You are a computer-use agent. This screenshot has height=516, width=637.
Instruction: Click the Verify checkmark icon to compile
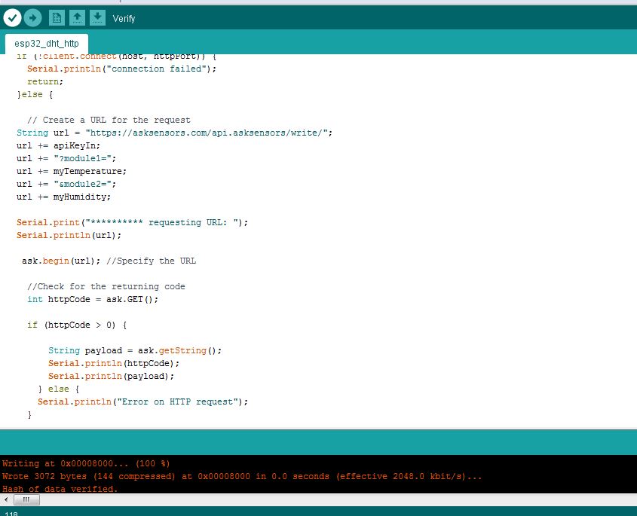pos(12,17)
